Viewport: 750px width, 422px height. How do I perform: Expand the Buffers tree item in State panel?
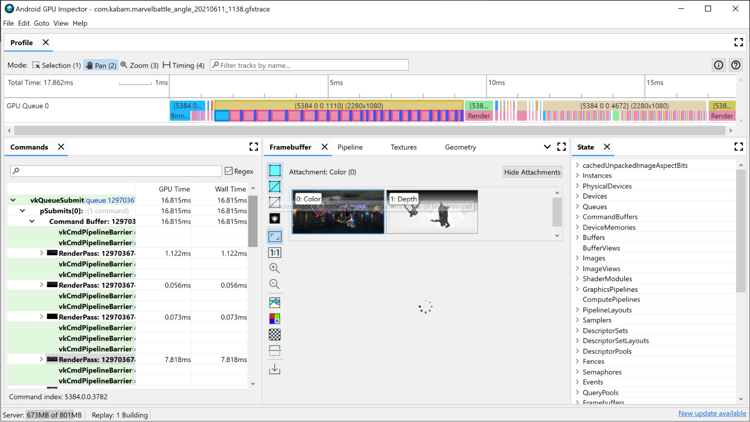(576, 237)
